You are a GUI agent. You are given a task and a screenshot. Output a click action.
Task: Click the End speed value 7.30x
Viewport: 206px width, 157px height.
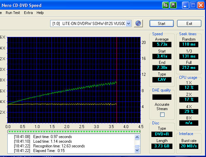162,68
